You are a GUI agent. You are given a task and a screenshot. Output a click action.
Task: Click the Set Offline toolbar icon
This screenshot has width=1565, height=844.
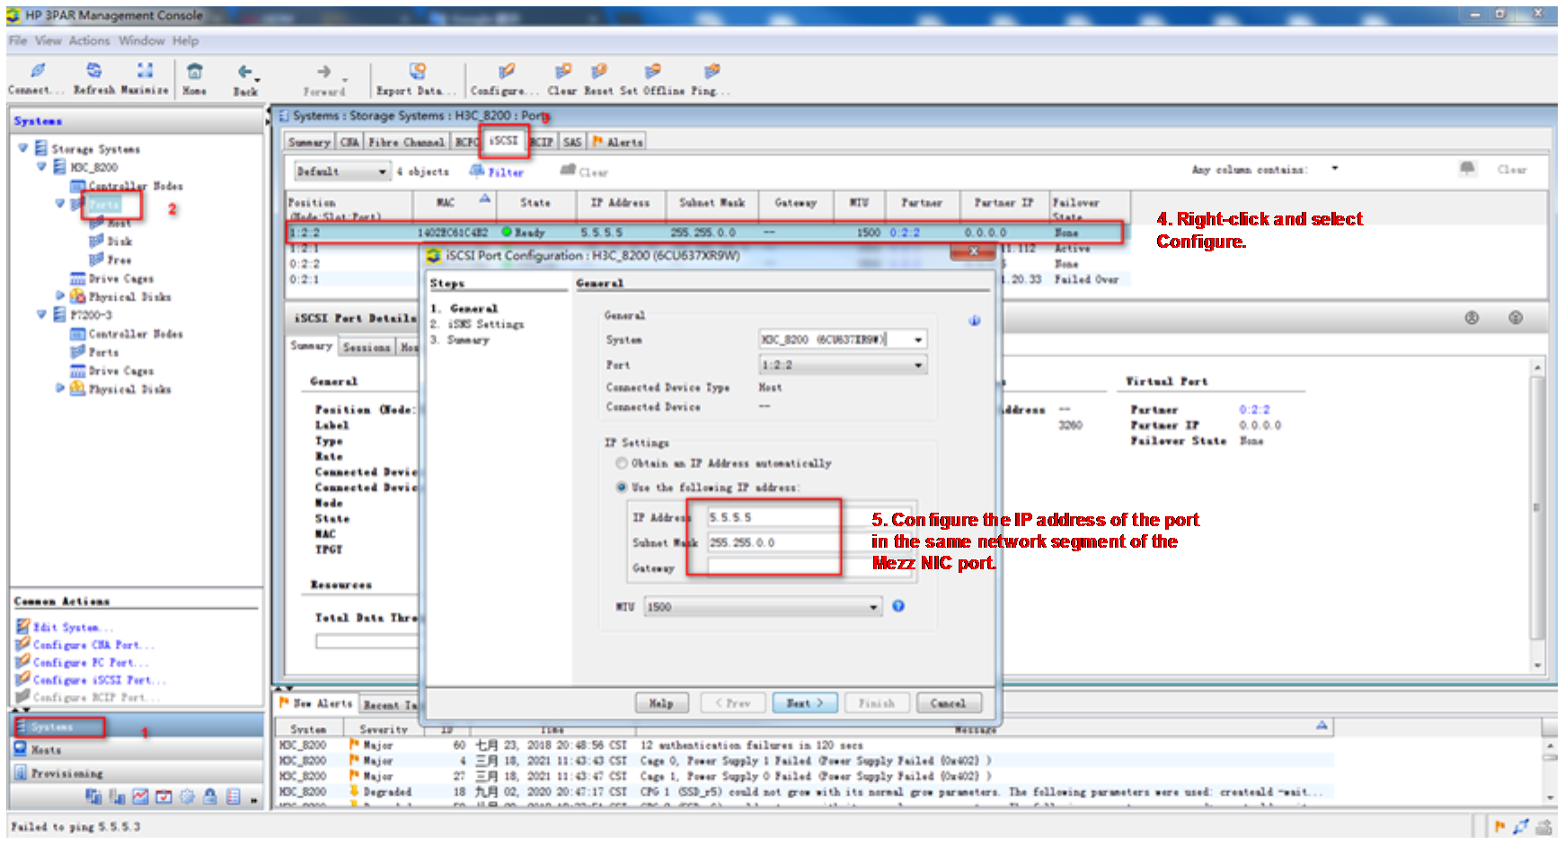pyautogui.click(x=652, y=71)
